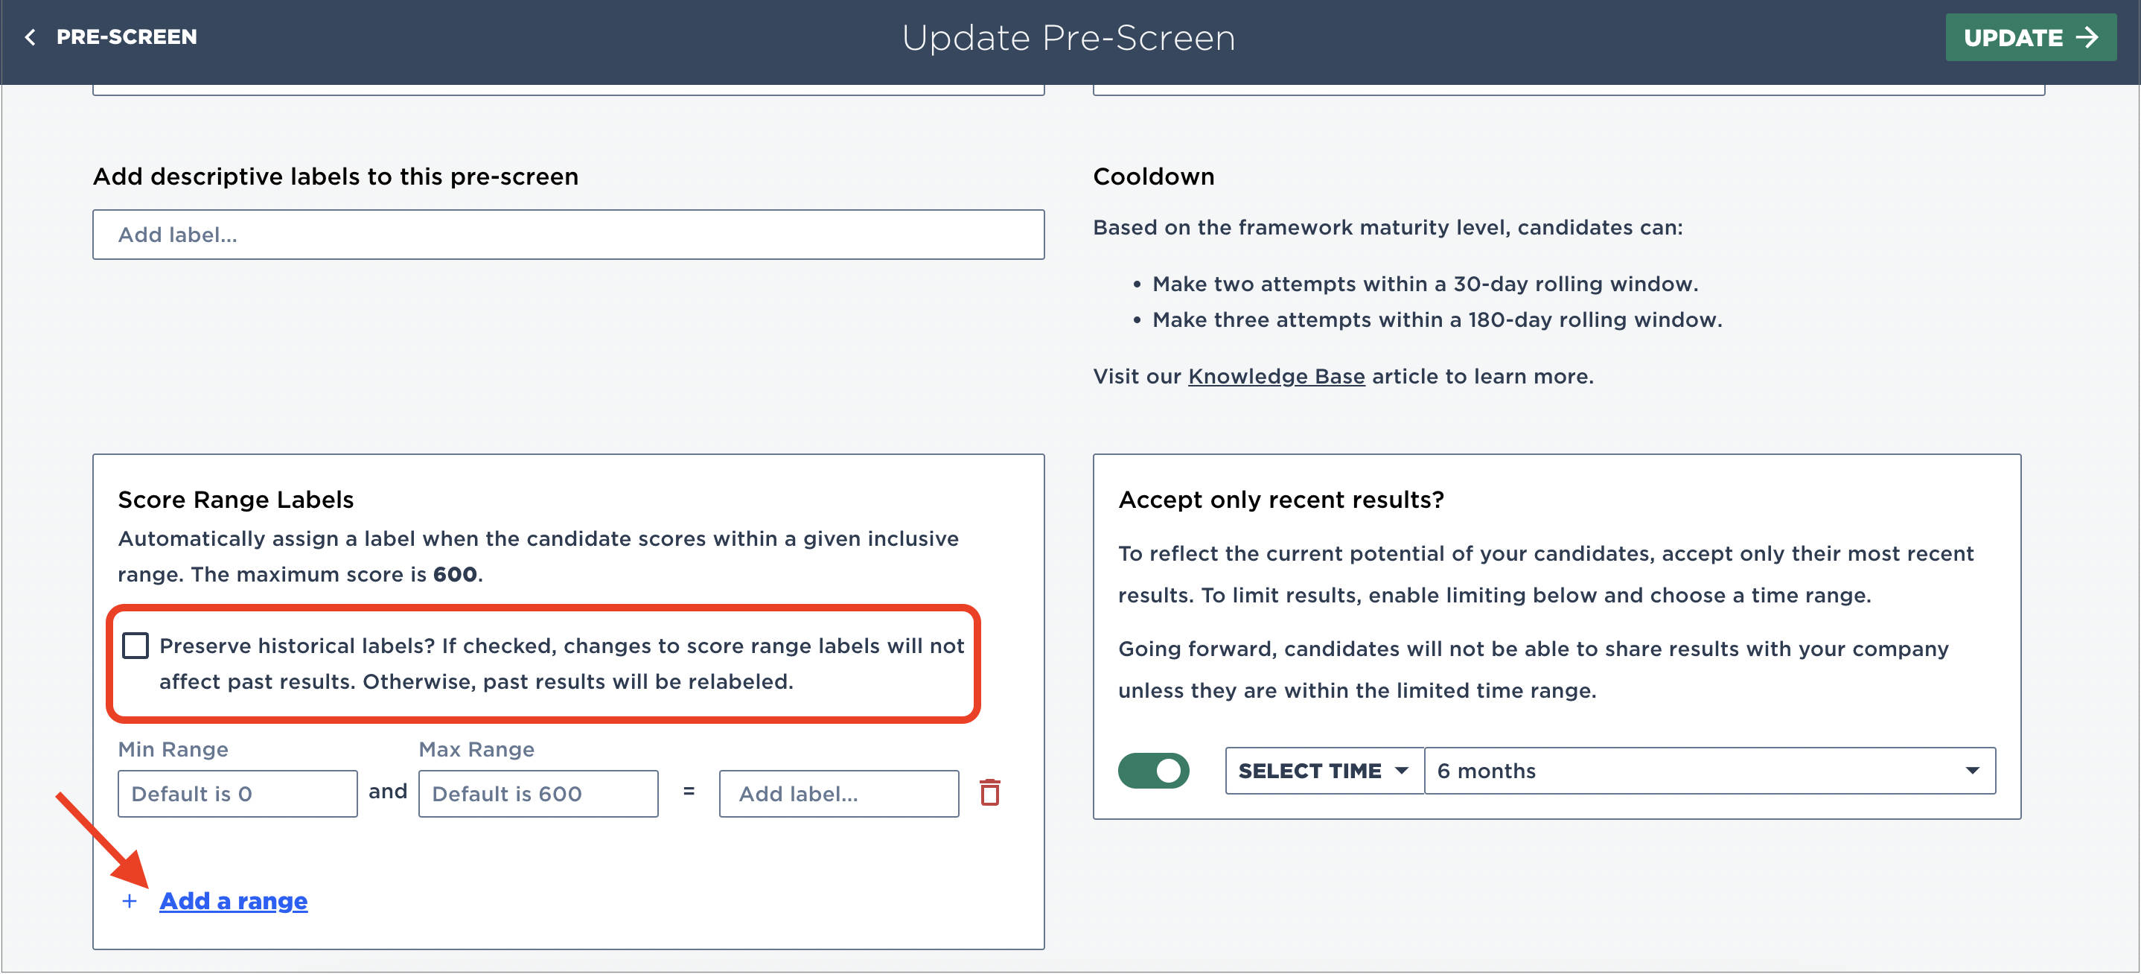Click the Max Range field showing Default is 600
Screen dimensions: 2141x974
537,793
